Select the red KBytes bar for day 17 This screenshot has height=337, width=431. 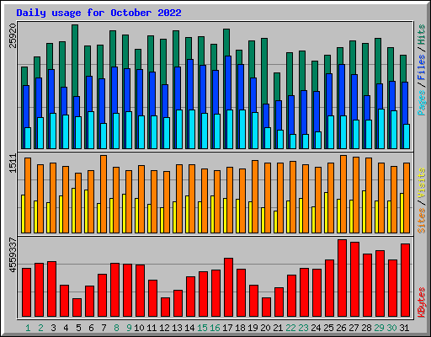pyautogui.click(x=228, y=287)
